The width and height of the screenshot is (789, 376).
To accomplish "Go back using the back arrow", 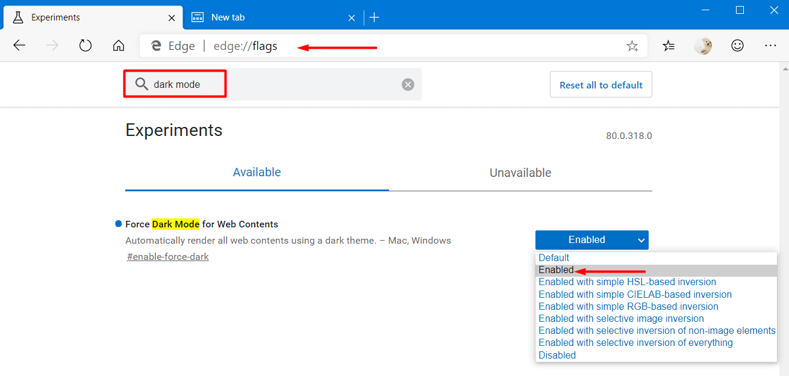I will click(19, 46).
